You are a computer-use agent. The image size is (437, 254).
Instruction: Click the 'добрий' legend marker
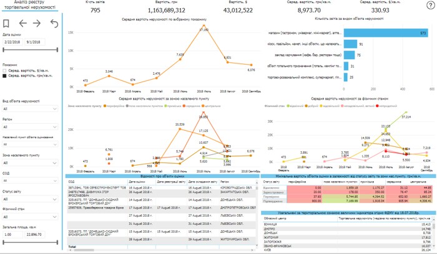(307, 106)
